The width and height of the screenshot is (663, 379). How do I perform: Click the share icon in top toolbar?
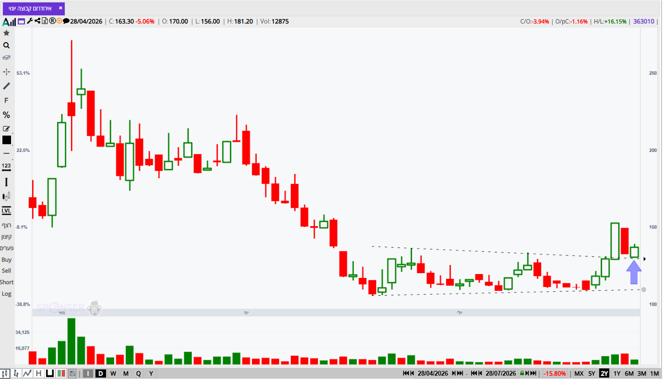(37, 21)
